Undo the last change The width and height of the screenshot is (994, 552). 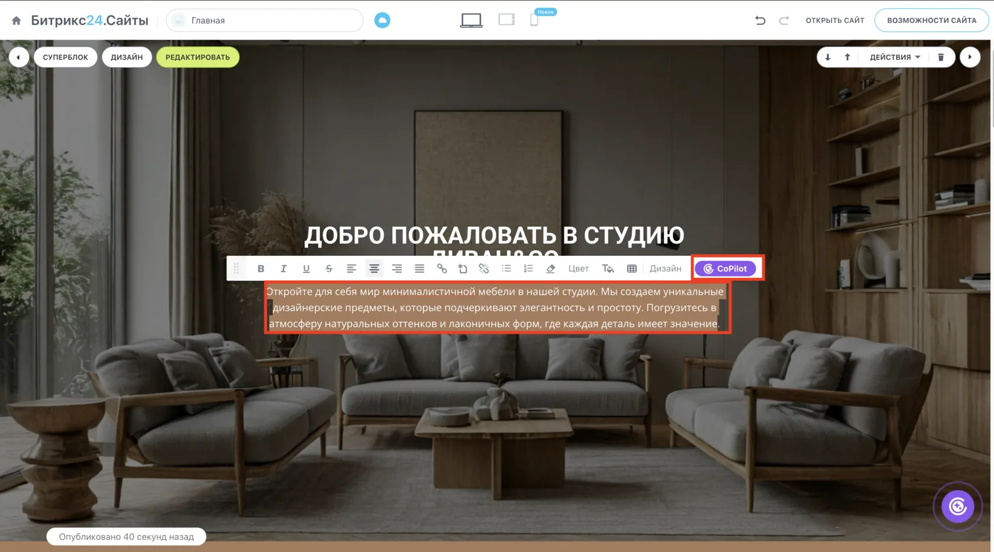(760, 20)
